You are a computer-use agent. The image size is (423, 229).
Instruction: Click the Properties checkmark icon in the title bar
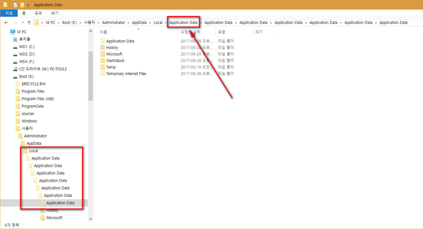(x=15, y=5)
